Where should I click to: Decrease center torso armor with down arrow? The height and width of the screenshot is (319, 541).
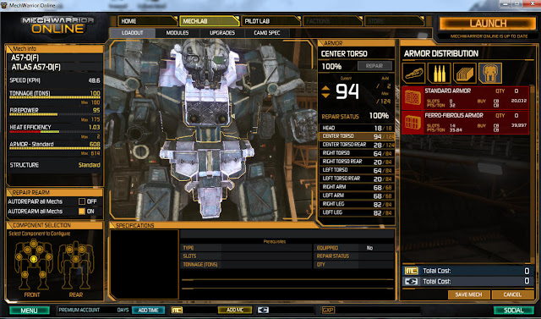tap(325, 96)
